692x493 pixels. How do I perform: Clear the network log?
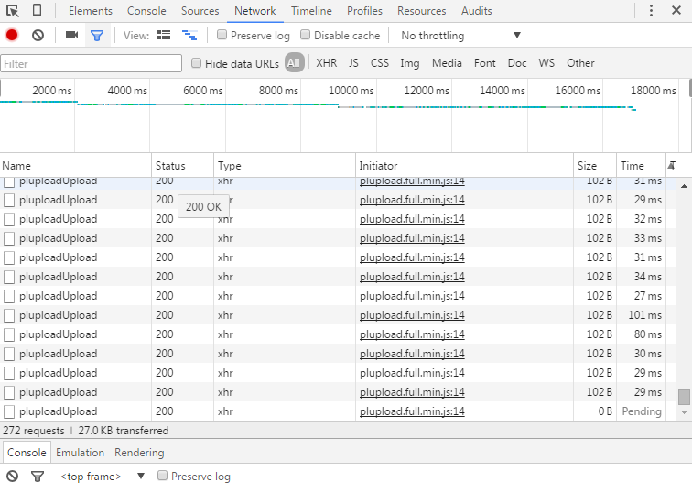coord(38,36)
